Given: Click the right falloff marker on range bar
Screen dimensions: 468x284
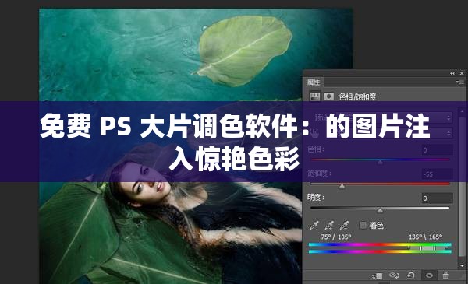Looking at the screenshot, I should point(447,247).
